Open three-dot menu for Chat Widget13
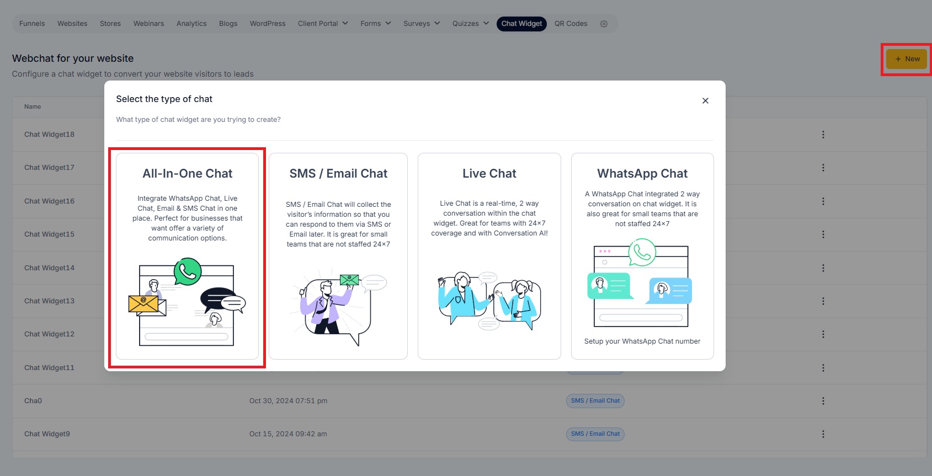Screen dimensions: 932x476 (x=823, y=301)
